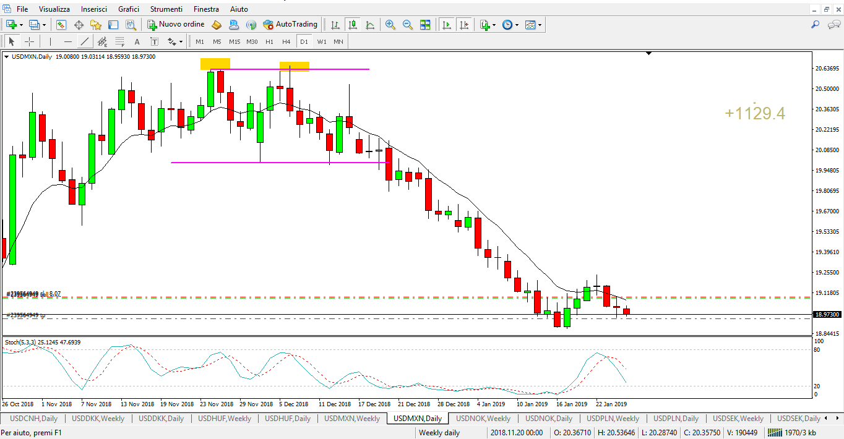Open the Strumenti menu

pyautogui.click(x=166, y=9)
